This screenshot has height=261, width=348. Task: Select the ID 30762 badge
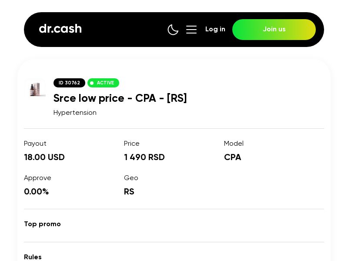pyautogui.click(x=69, y=83)
